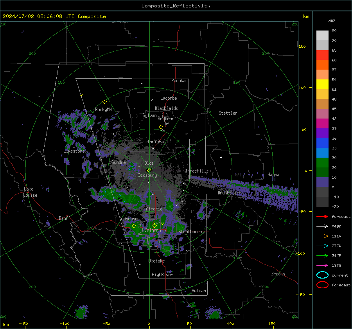Click the 30 dBZ light blue swatch
The width and height of the screenshot is (352, 329).
pyautogui.click(x=322, y=153)
